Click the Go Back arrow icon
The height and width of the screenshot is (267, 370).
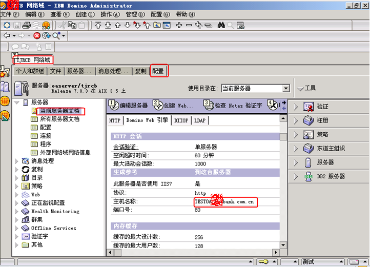coord(7,35)
